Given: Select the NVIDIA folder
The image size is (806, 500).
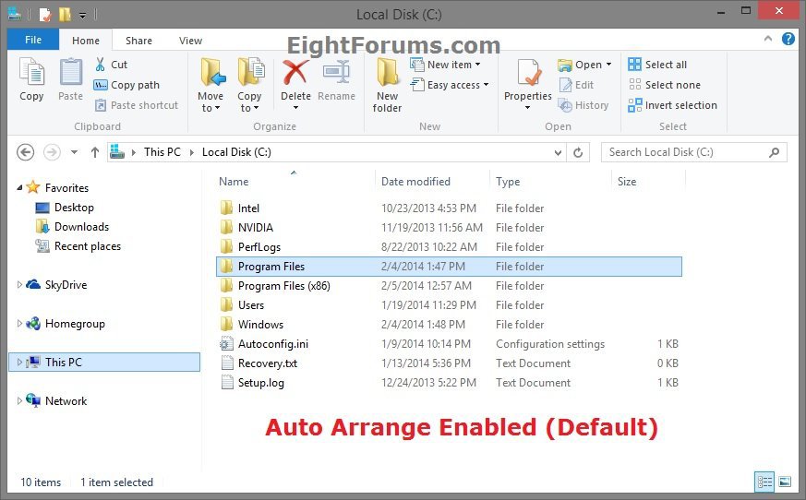Looking at the screenshot, I should click(449, 227).
